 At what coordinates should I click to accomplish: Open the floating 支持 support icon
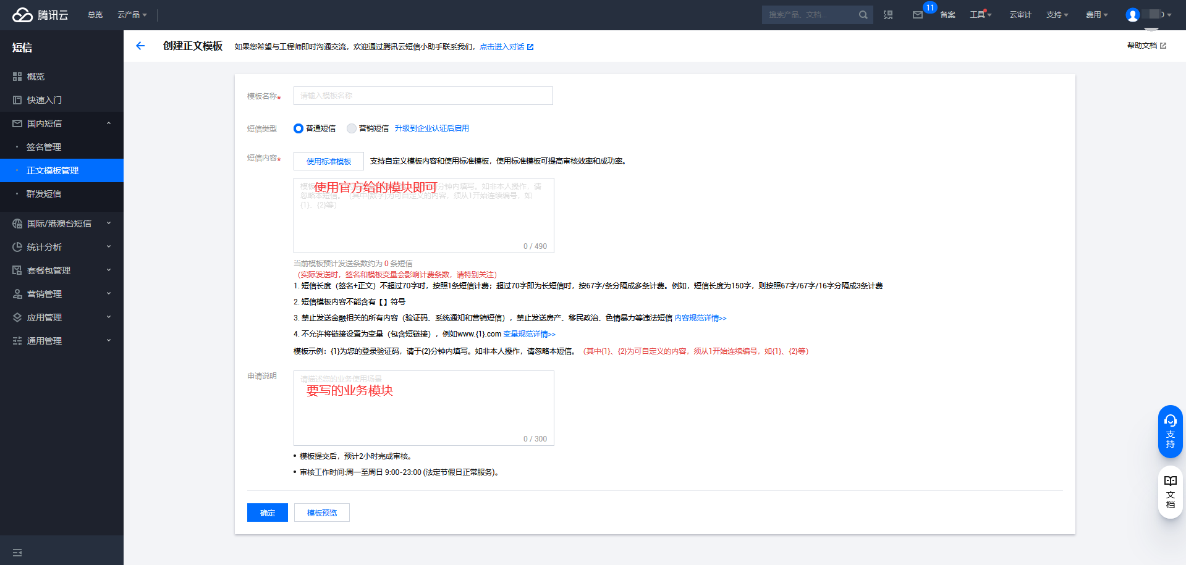1169,431
